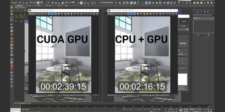The image size is (225, 112).
Task: Click the Redo arrow in main toolbar
Action: (x=16, y=3)
